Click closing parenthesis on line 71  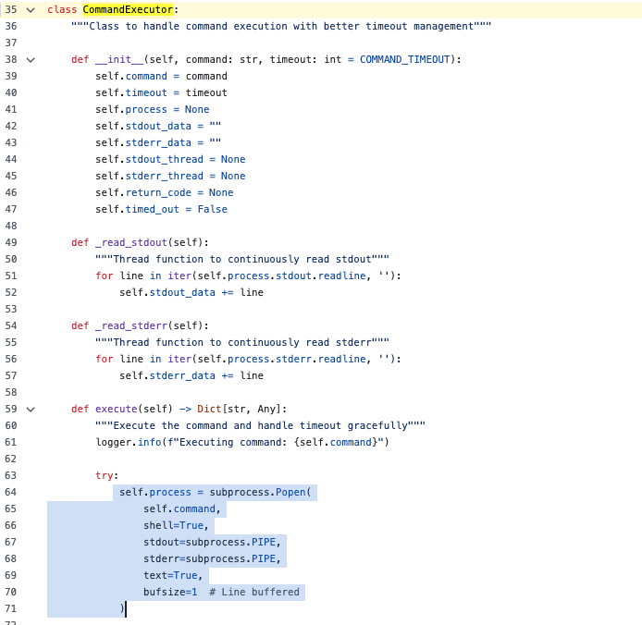[122, 608]
